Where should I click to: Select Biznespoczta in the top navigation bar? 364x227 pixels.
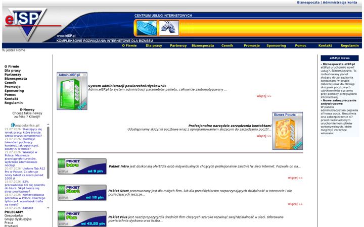point(203,45)
